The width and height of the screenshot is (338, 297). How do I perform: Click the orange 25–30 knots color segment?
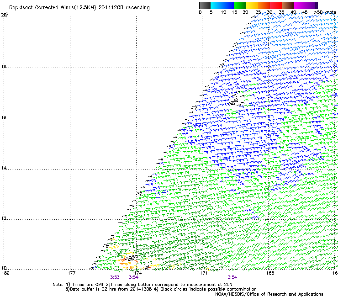coord(264,5)
